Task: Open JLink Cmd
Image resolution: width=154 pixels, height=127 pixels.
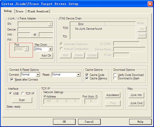Action: 136,103
